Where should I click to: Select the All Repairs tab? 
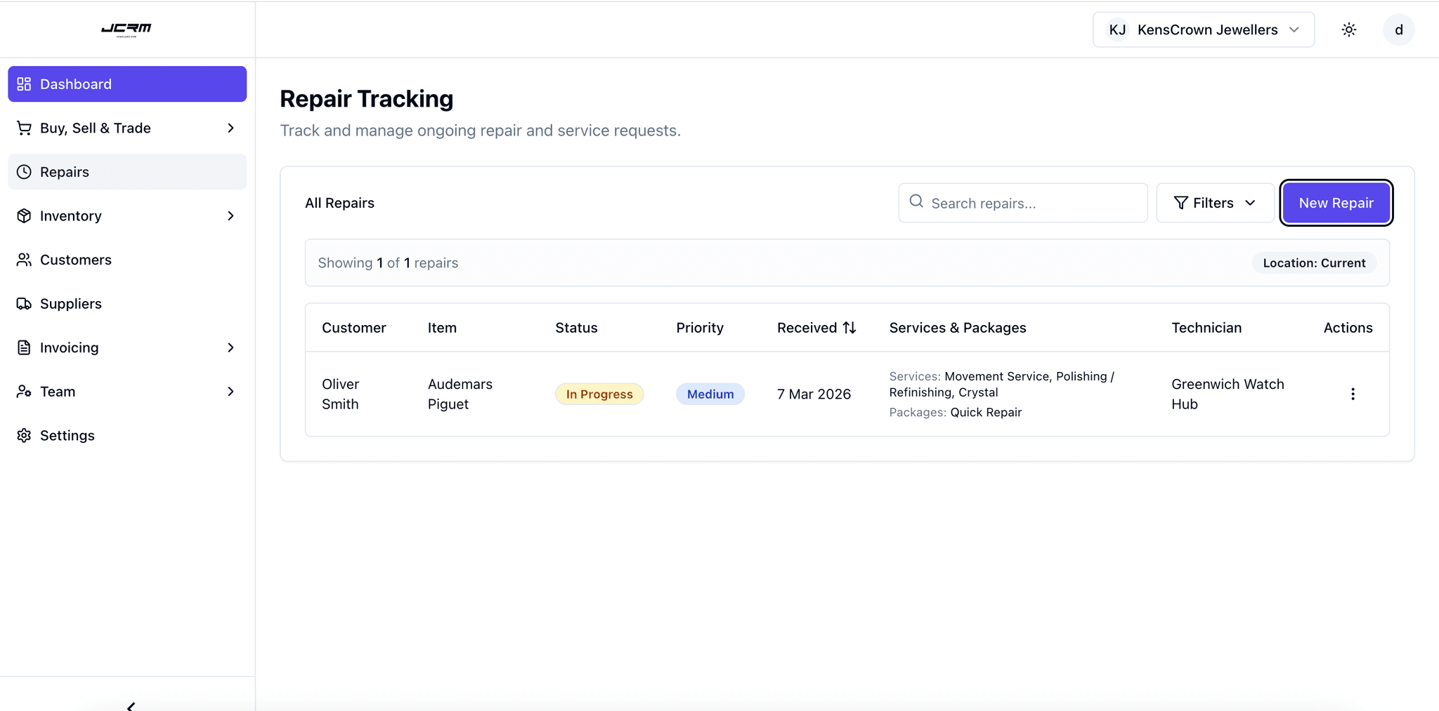[339, 203]
